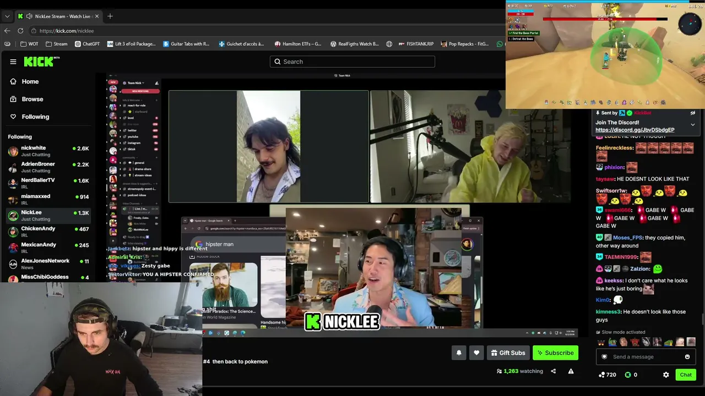Open the Guichet d'accès bookmark
Screen dimensions: 705x396
[x=241, y=44]
